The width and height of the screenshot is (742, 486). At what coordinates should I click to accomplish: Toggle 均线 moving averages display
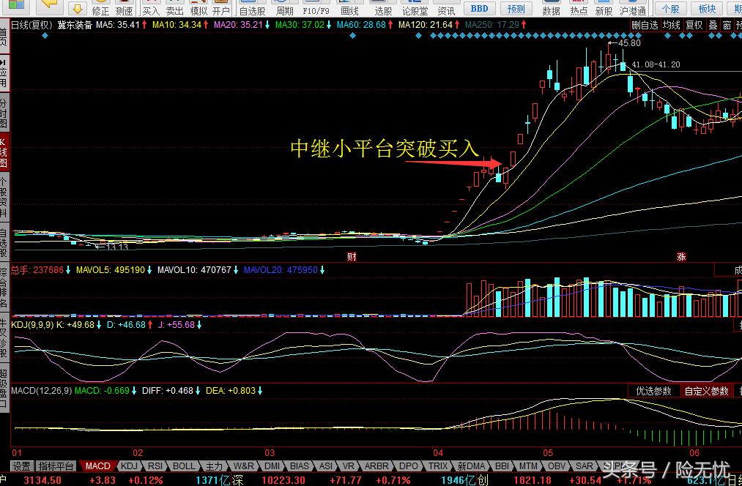point(672,25)
